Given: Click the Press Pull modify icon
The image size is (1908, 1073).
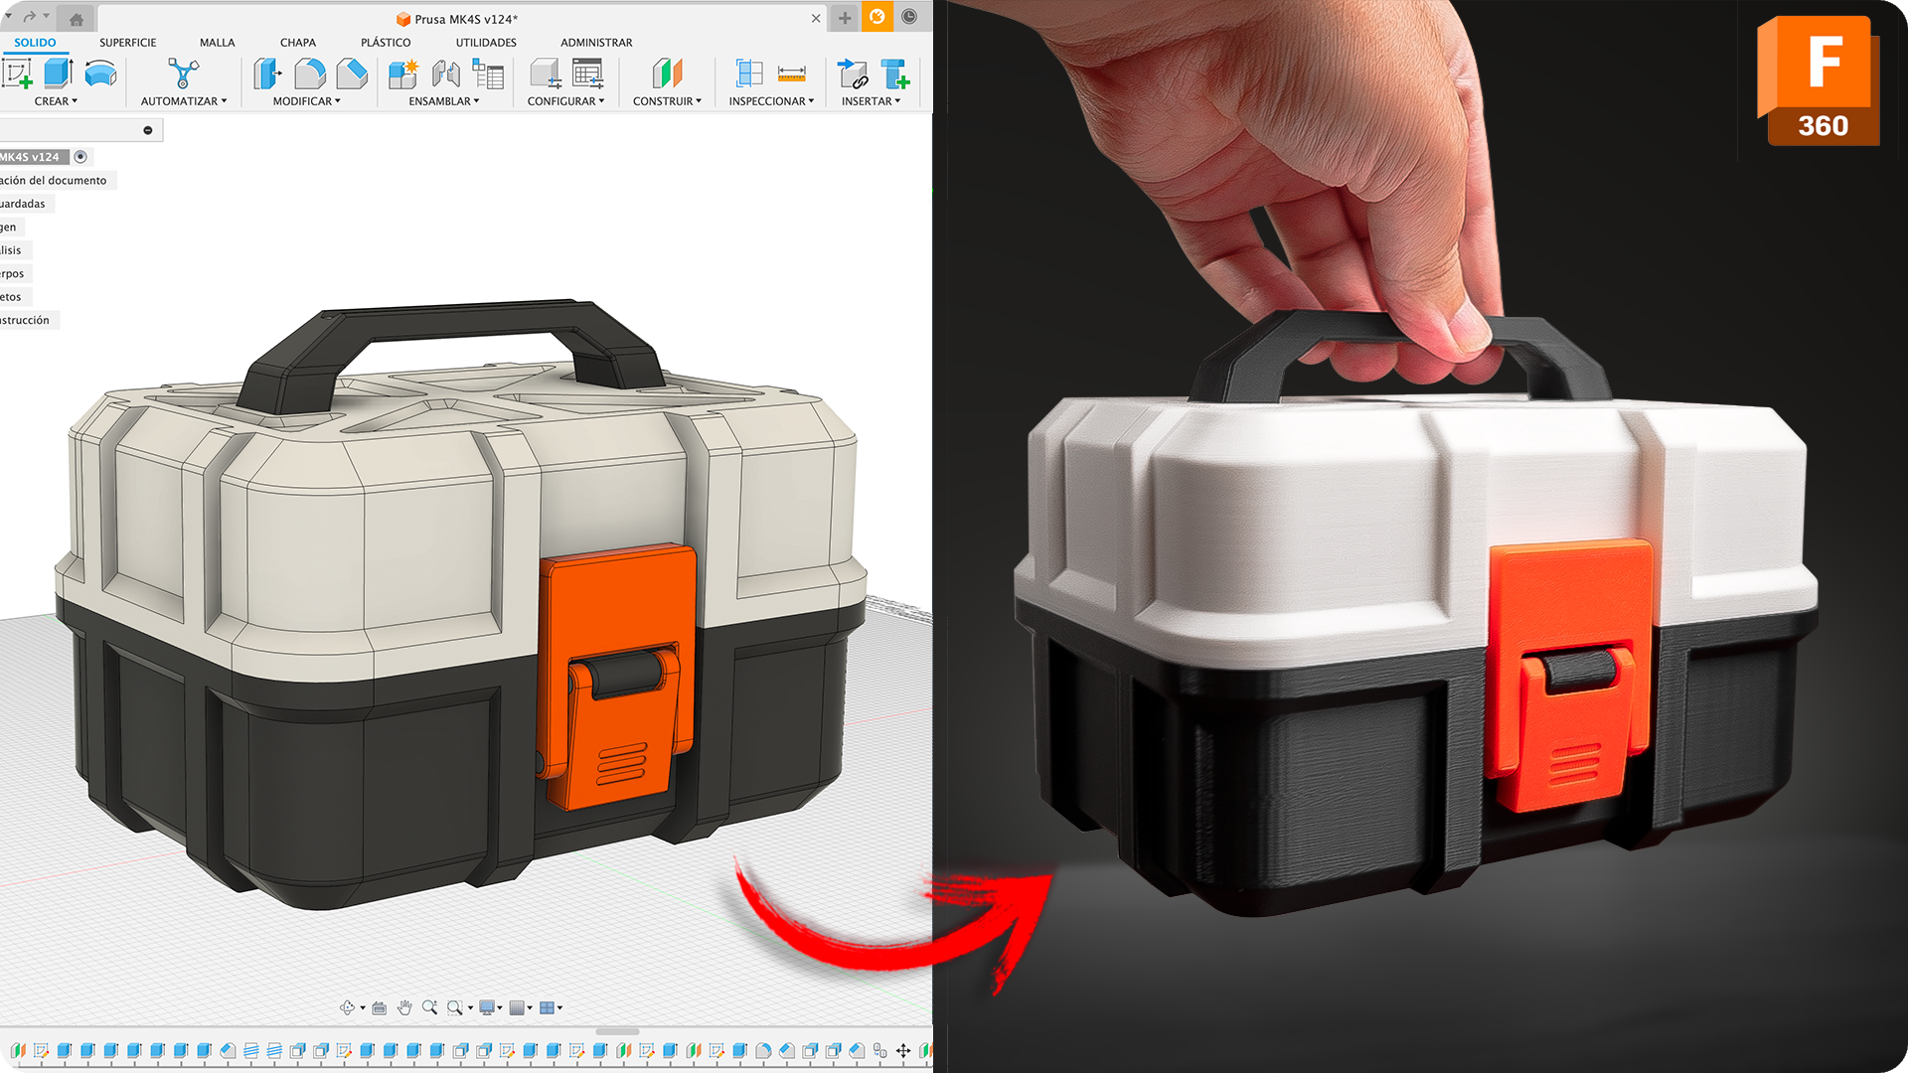Looking at the screenshot, I should coord(267,74).
